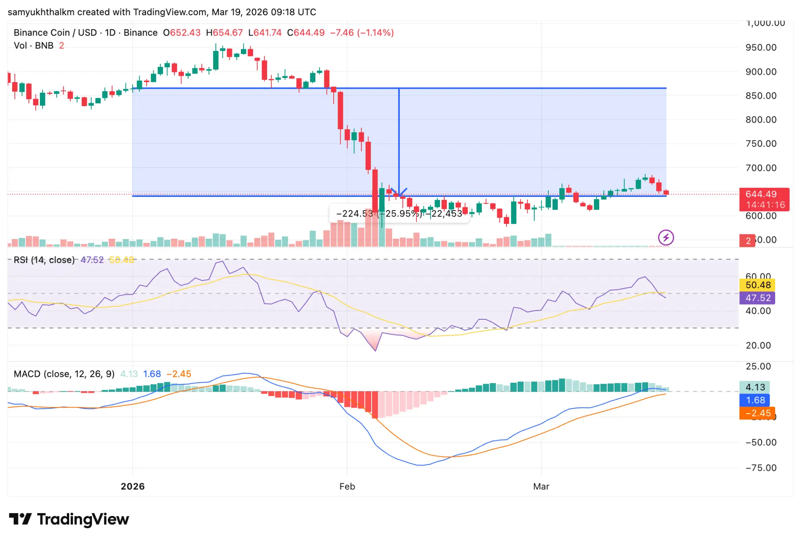801x542 pixels.
Task: Click the Feb label on the time axis
Action: click(347, 486)
